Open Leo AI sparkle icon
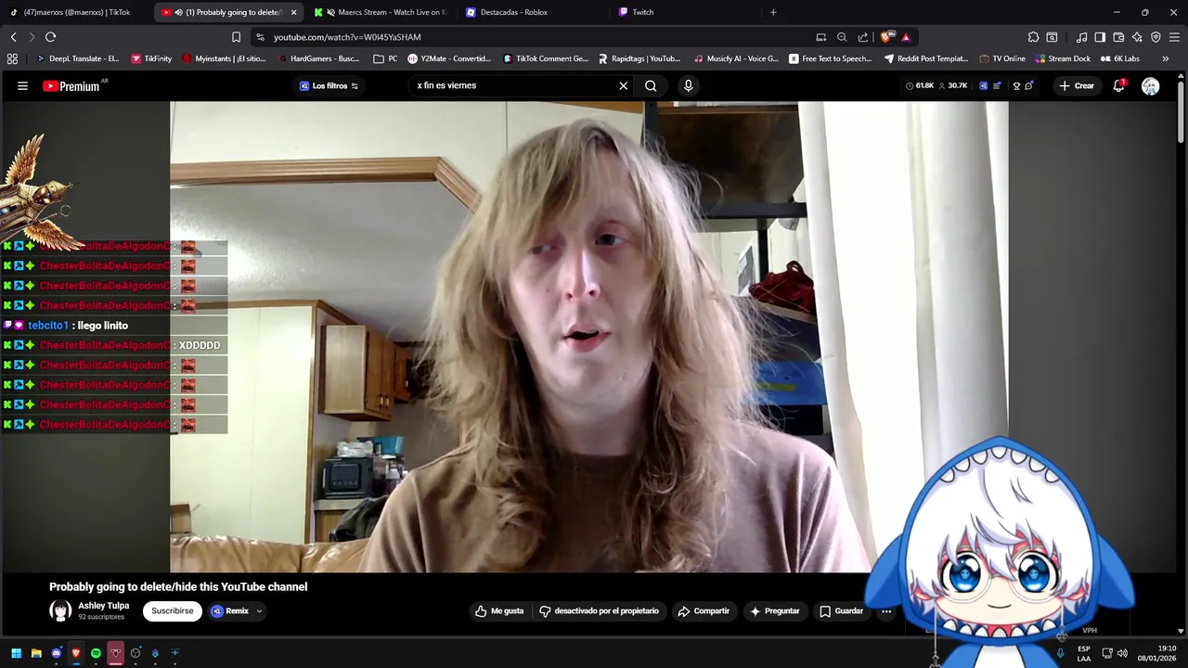Screen dimensions: 1188x668 click(x=1137, y=37)
